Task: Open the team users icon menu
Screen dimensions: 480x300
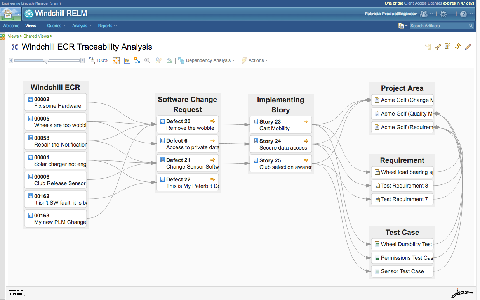Action: (x=424, y=14)
